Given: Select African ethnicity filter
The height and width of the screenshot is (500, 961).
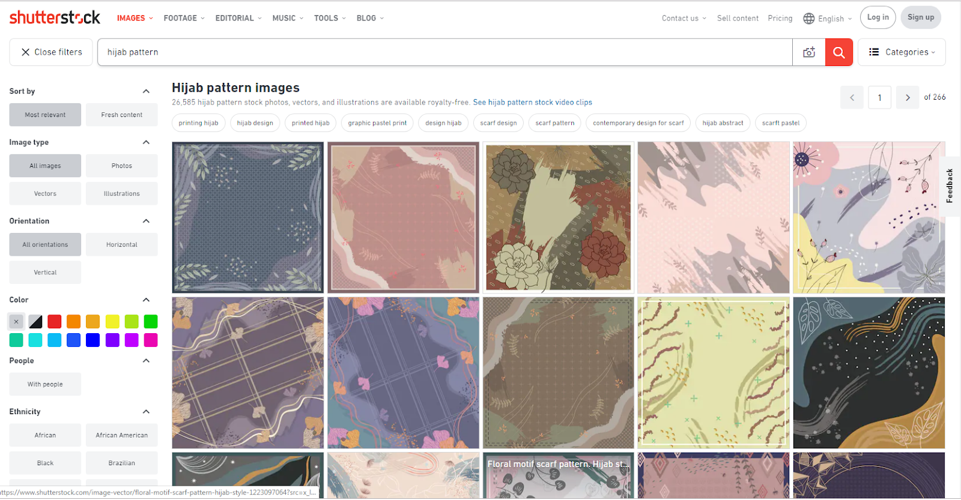Looking at the screenshot, I should tap(45, 435).
